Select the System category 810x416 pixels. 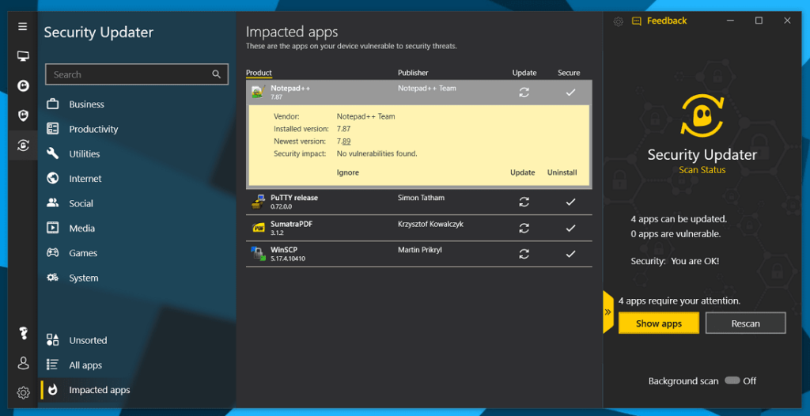coord(84,278)
